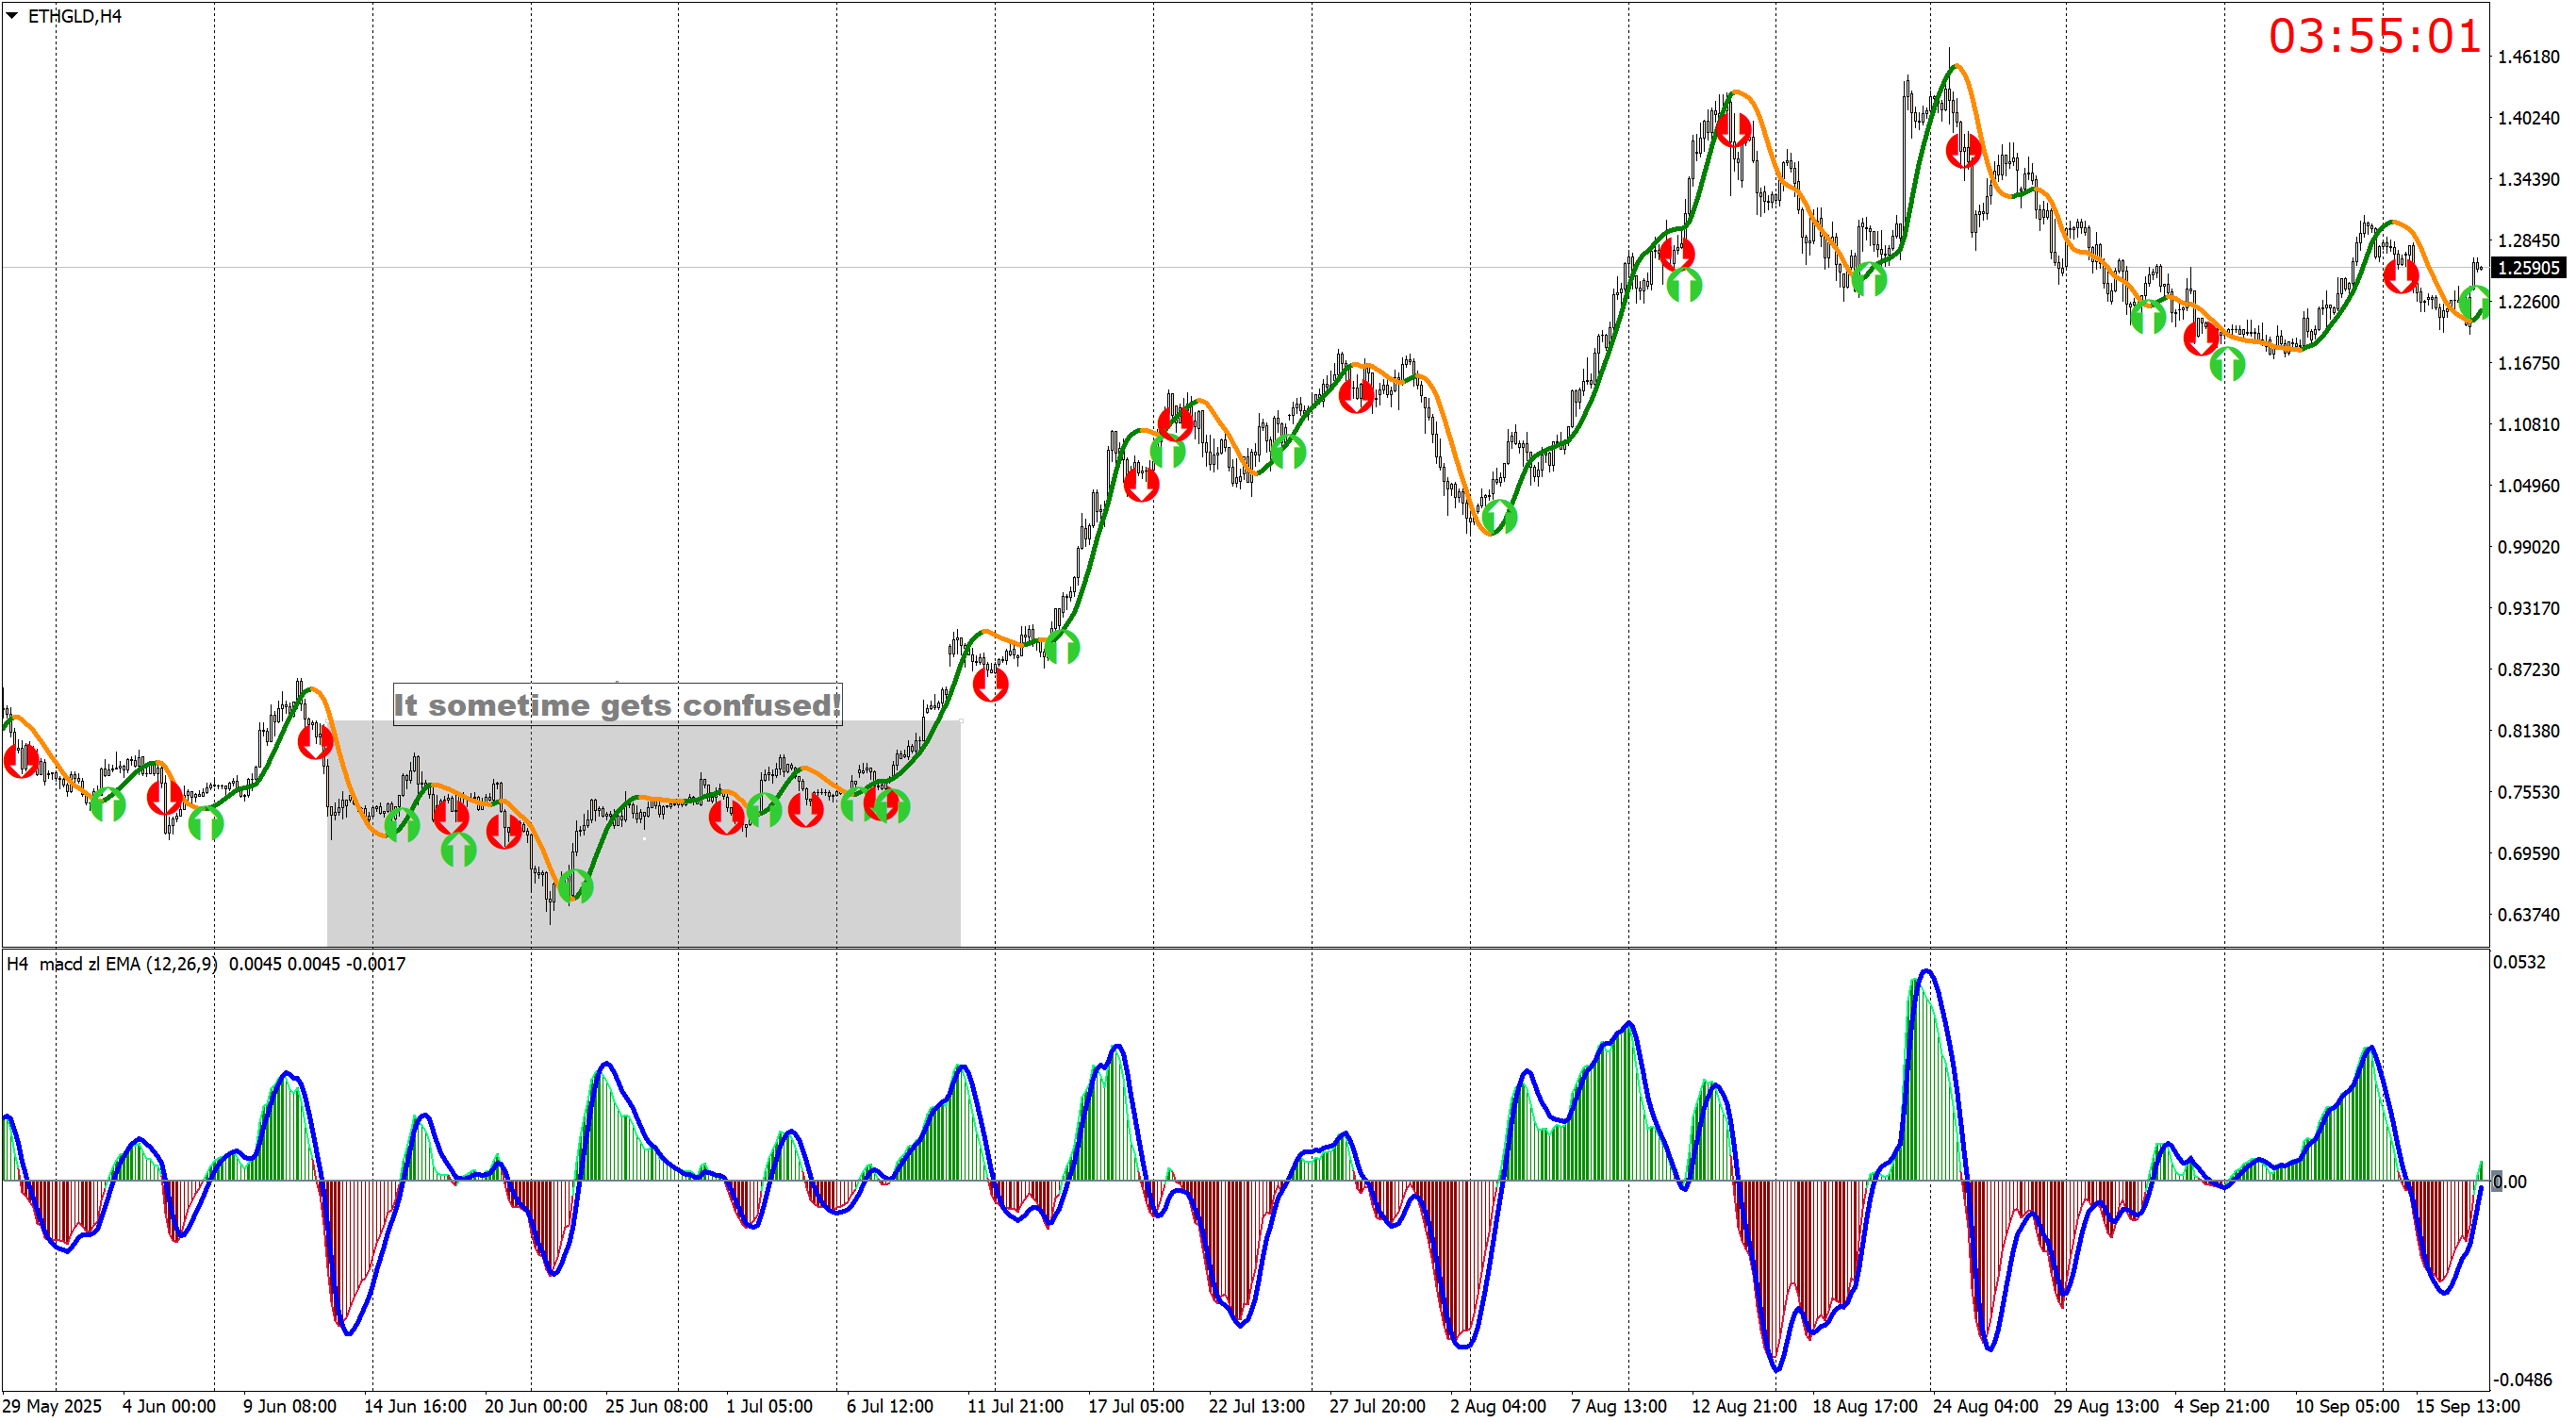The height and width of the screenshot is (1422, 2576).
Task: Click red down arrow near 24 Aug high
Action: coord(1963,151)
